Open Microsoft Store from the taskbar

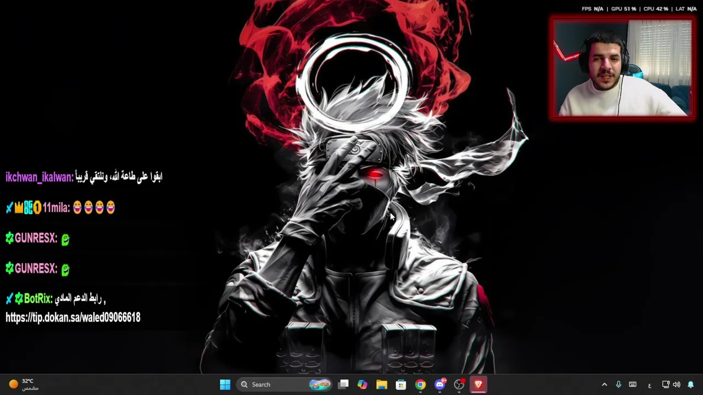401,385
